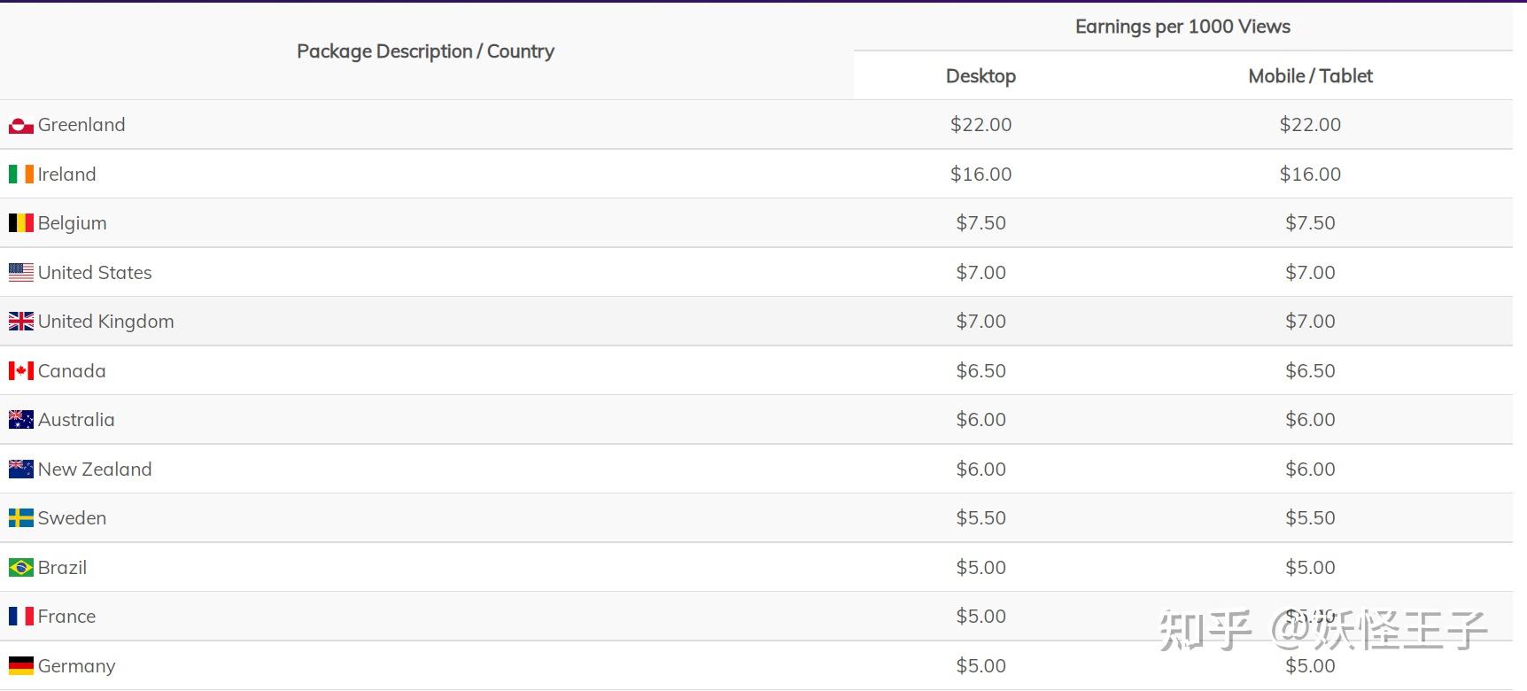
Task: Click the Brazil flag icon
Action: pos(21,568)
